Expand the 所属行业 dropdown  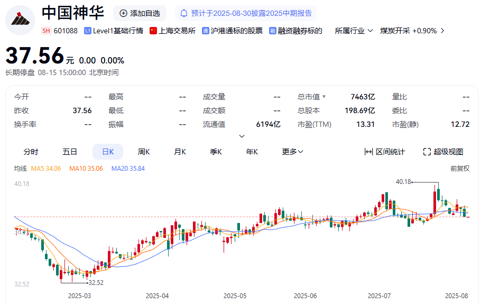point(354,31)
